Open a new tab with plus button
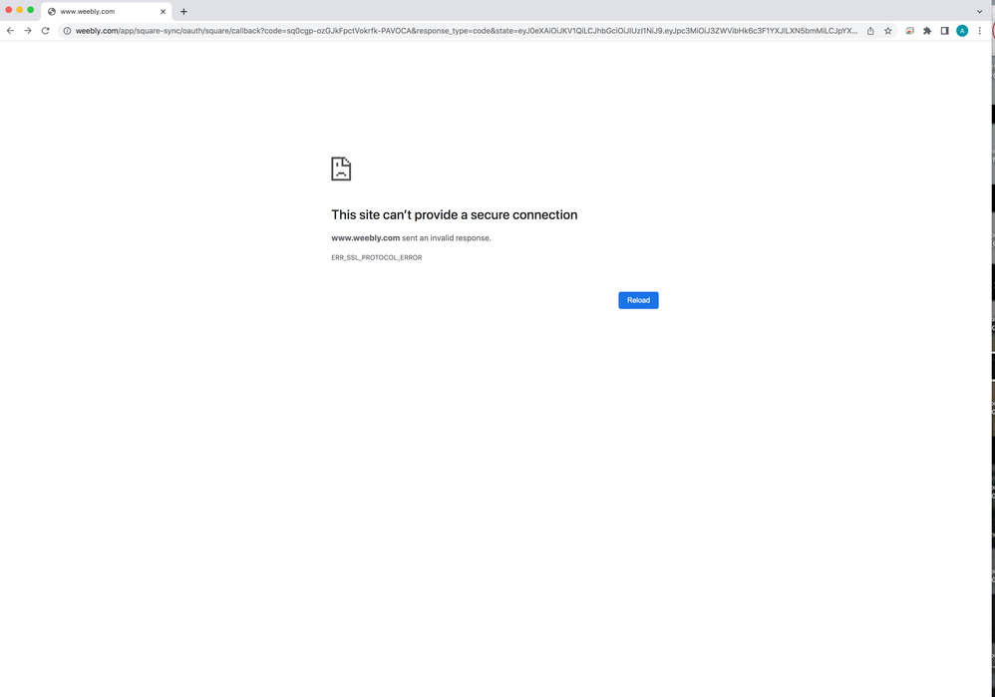Image resolution: width=995 pixels, height=697 pixels. click(183, 11)
